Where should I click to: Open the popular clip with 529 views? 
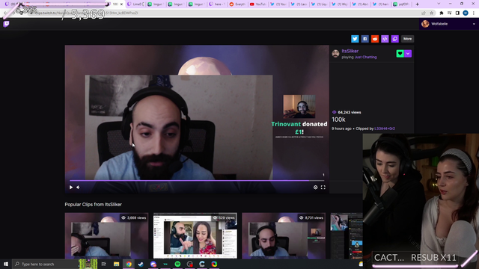click(195, 236)
